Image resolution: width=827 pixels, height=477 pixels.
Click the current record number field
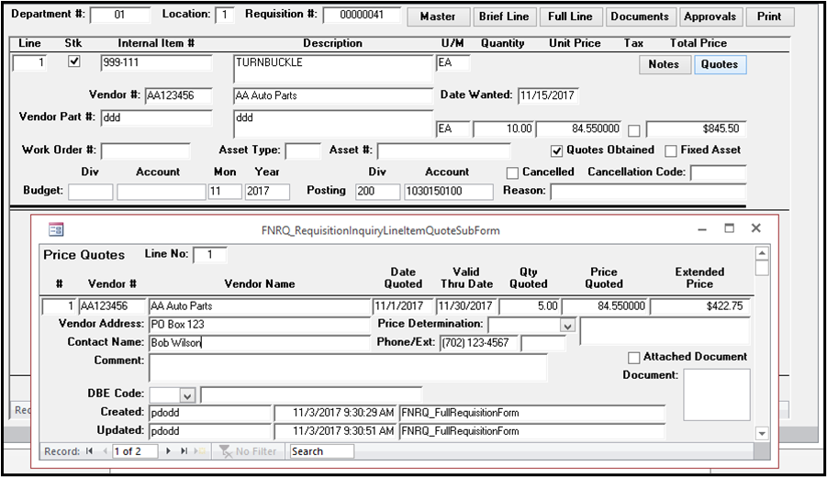(x=135, y=451)
